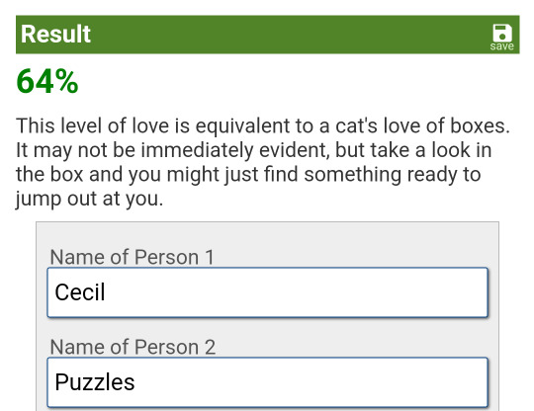Image resolution: width=534 pixels, height=411 pixels.
Task: Click the "Name of Person 2" label
Action: [x=133, y=347]
